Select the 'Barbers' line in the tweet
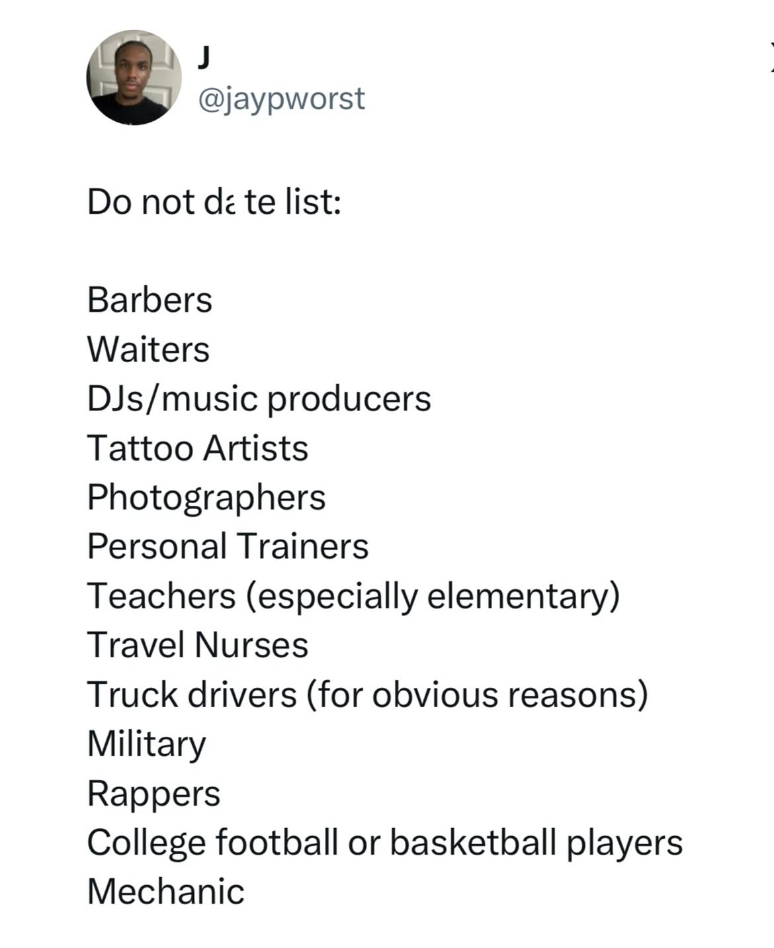 pyautogui.click(x=150, y=299)
